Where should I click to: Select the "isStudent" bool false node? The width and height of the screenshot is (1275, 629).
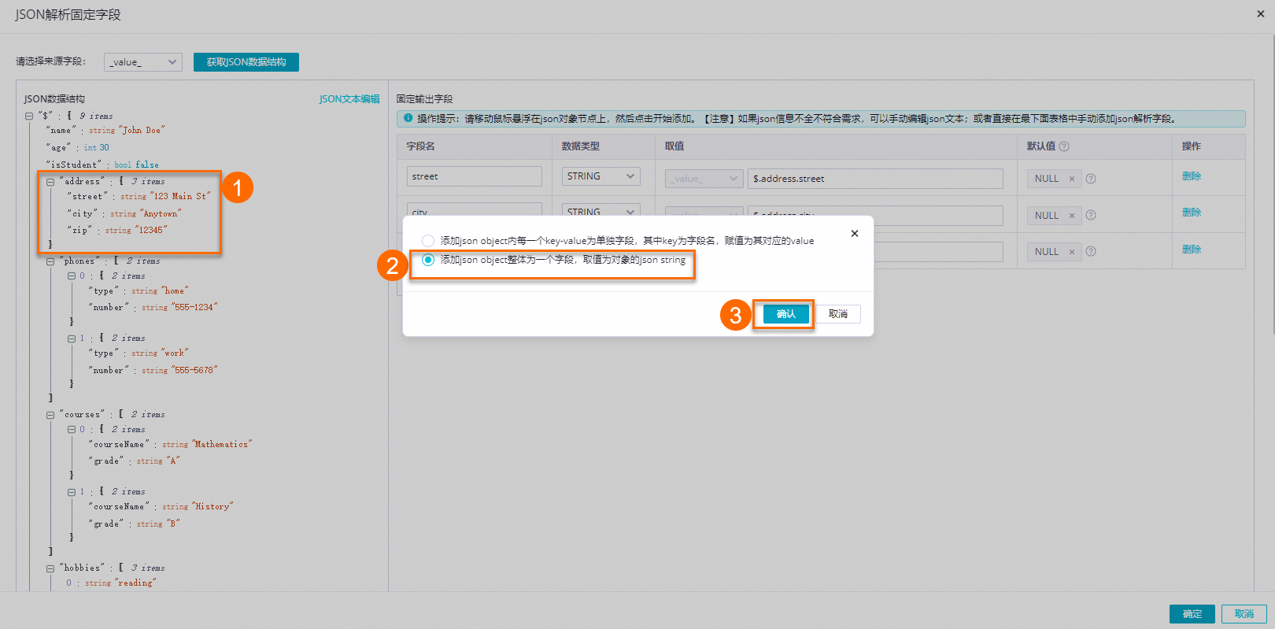pos(102,165)
